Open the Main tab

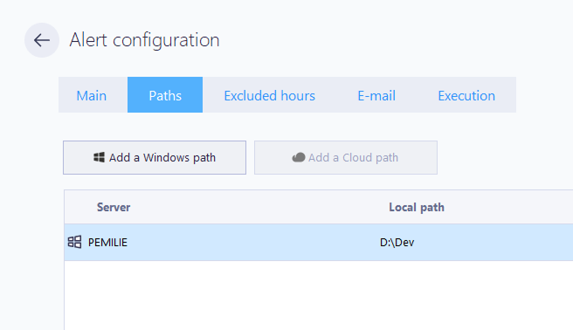pos(92,95)
